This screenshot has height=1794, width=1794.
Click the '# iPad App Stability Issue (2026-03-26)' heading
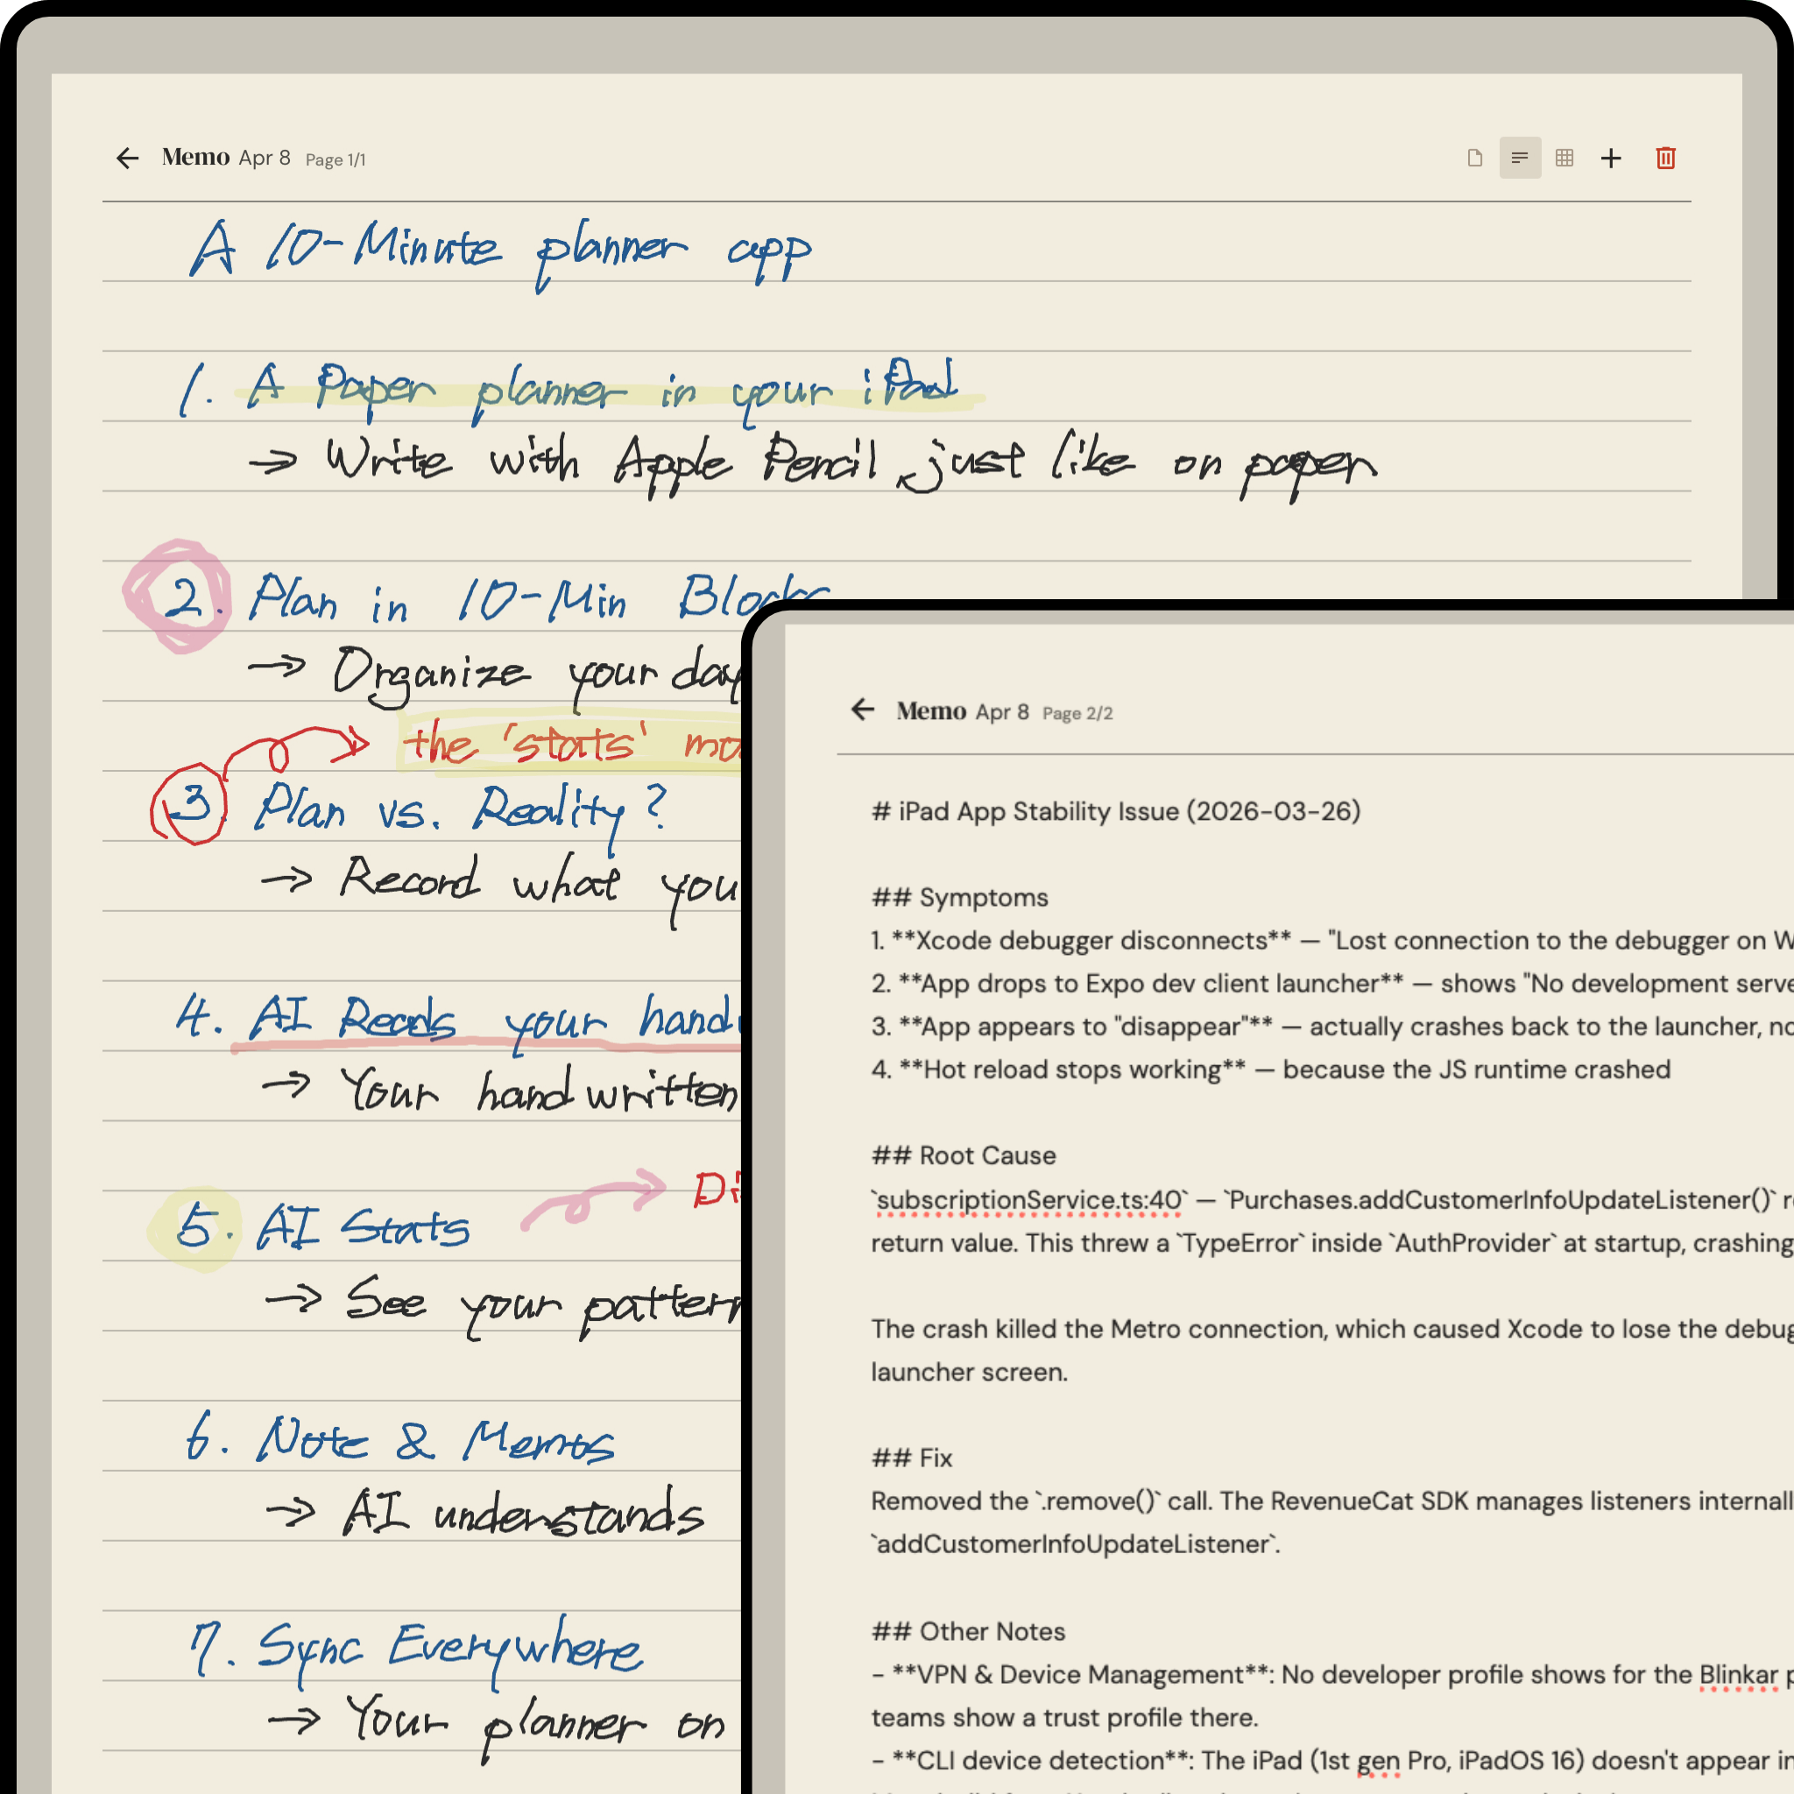point(1116,811)
